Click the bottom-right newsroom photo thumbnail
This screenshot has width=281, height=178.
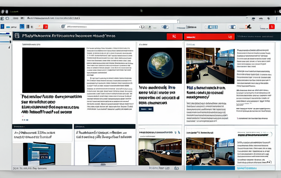click(210, 151)
